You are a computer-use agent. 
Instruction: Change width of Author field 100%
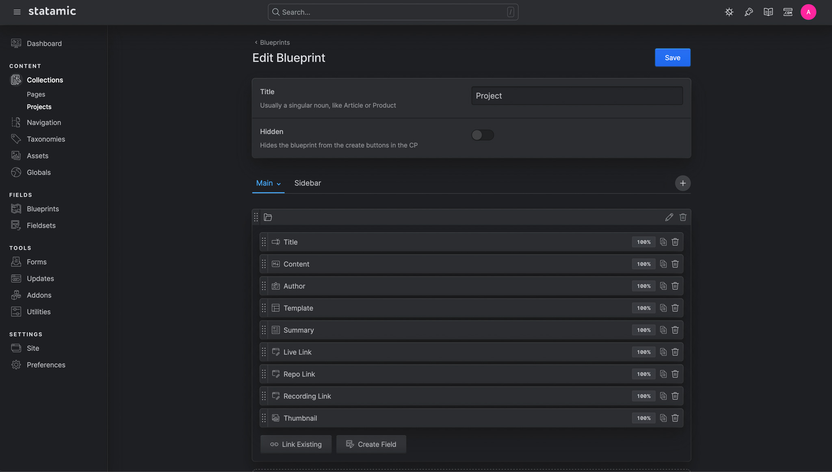[x=643, y=286]
